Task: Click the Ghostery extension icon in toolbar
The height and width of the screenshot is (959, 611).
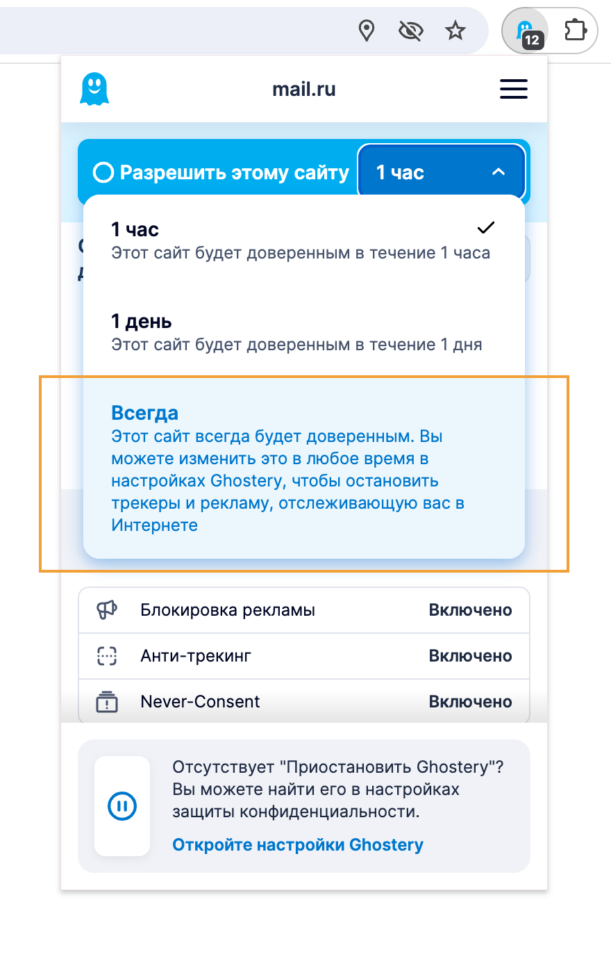Action: pos(526,31)
